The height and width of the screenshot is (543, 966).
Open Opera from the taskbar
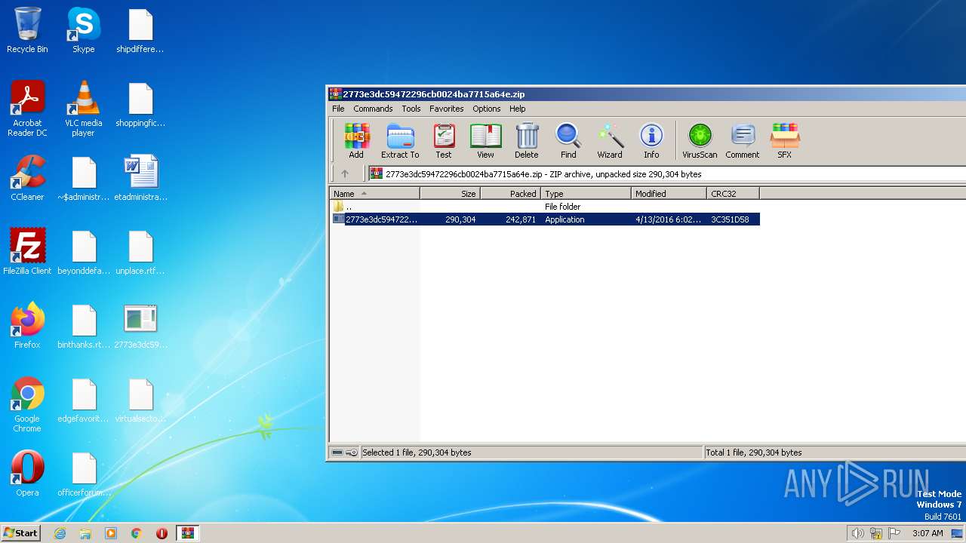(162, 533)
